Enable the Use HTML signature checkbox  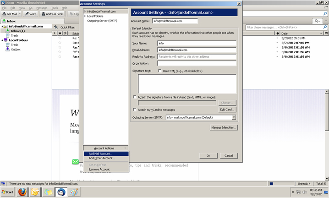pos(160,71)
